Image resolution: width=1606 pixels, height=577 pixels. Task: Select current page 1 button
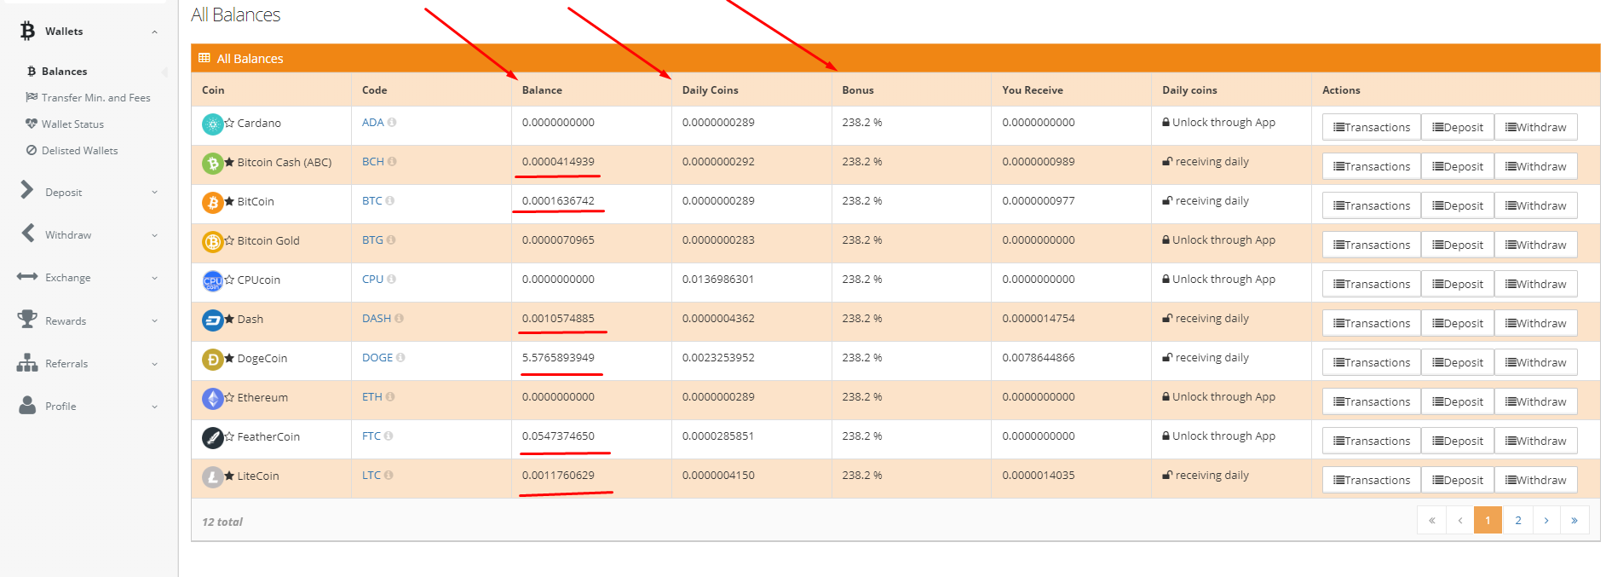pos(1488,520)
